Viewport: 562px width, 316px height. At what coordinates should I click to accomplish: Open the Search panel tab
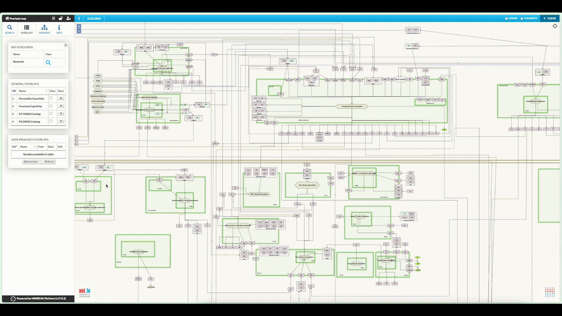pyautogui.click(x=10, y=29)
